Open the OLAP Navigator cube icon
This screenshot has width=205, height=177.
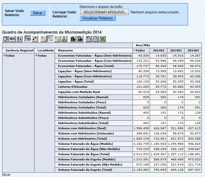click(5, 39)
